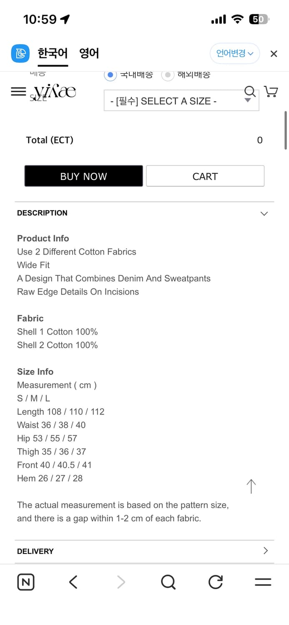Open Naver search in bottom bar
The width and height of the screenshot is (289, 625).
tap(168, 582)
